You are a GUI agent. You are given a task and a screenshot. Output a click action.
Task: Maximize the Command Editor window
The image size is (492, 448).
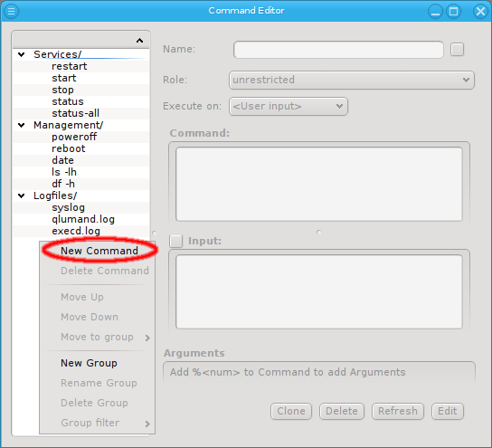[453, 12]
